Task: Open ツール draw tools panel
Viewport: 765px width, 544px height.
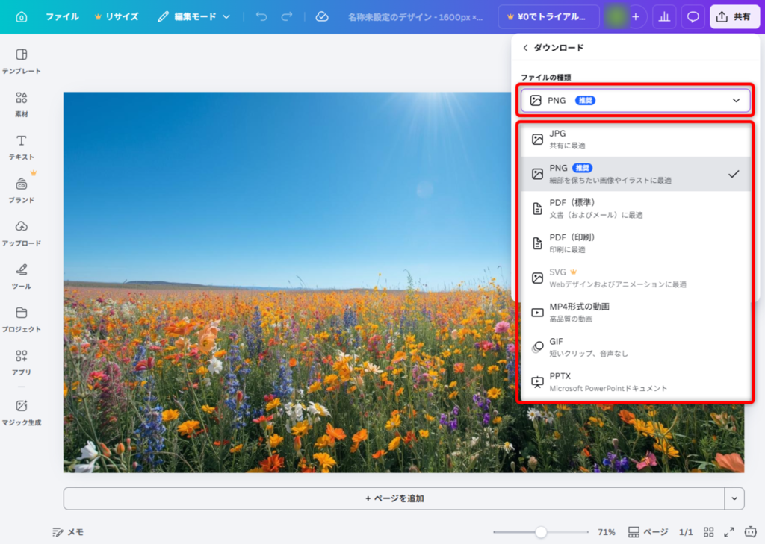Action: [x=22, y=276]
